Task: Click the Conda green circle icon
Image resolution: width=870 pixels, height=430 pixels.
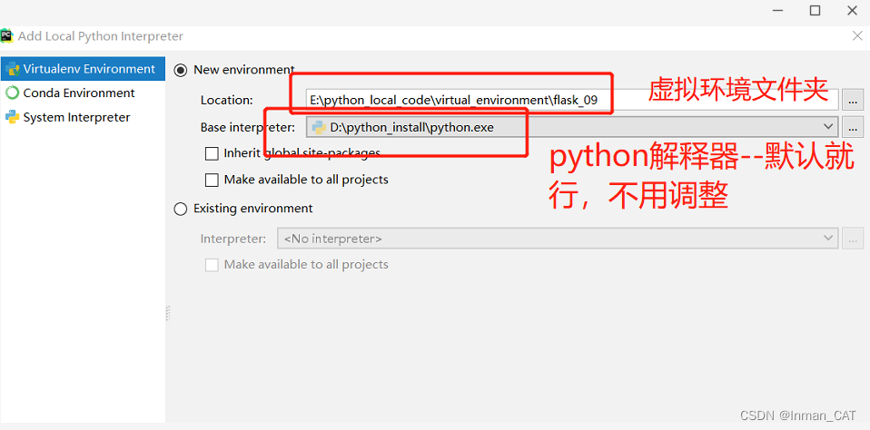Action: 12,93
